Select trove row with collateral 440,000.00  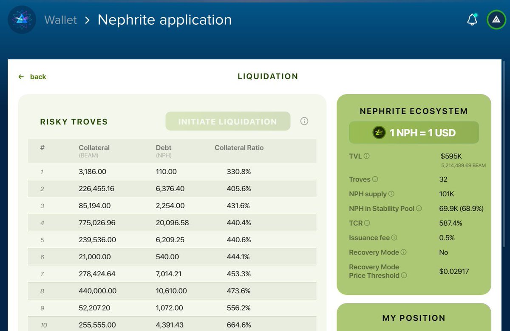[x=172, y=291]
